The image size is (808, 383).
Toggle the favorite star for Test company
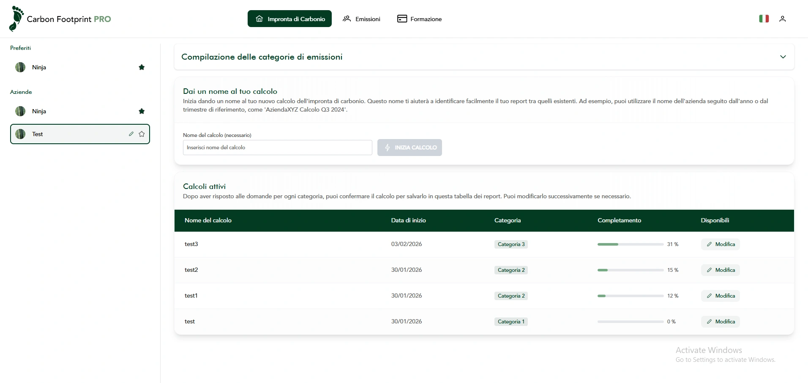142,134
